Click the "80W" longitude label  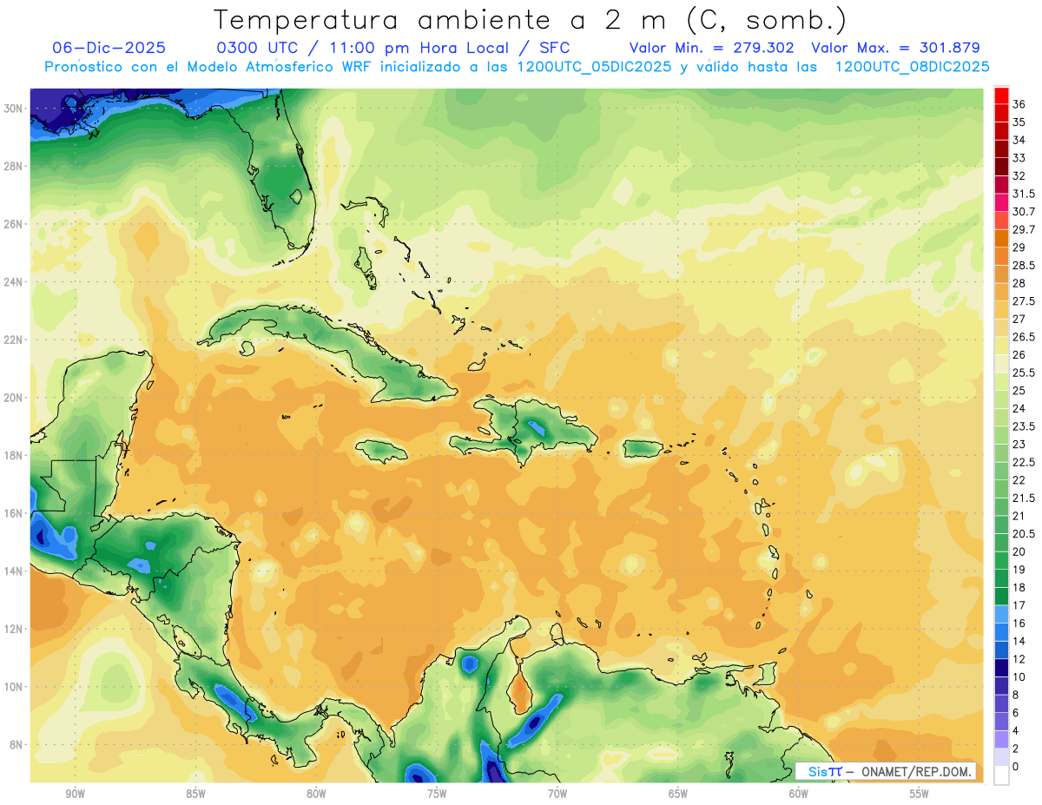click(316, 794)
